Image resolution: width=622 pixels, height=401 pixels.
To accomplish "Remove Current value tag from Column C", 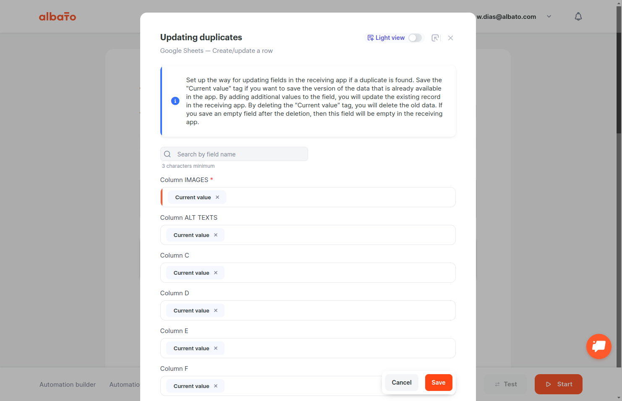I will pos(216,273).
